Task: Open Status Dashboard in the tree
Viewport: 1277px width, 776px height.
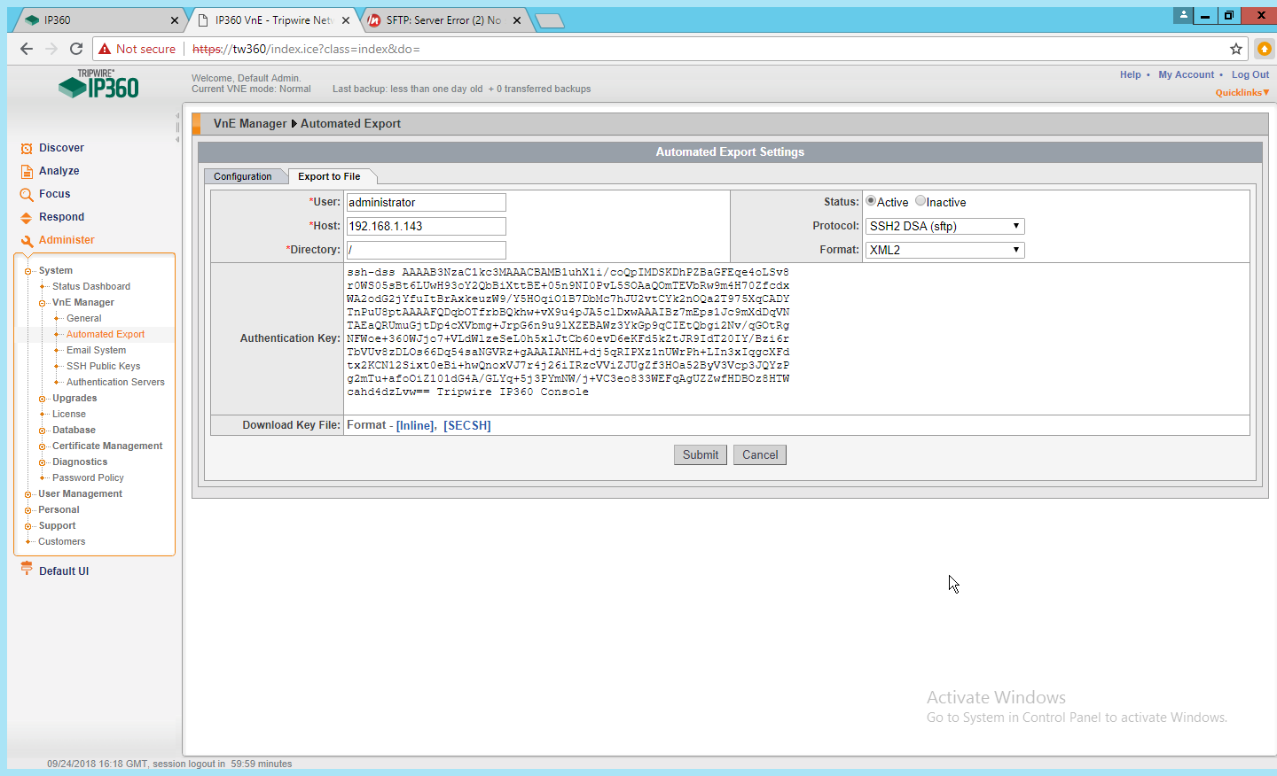Action: tap(91, 287)
